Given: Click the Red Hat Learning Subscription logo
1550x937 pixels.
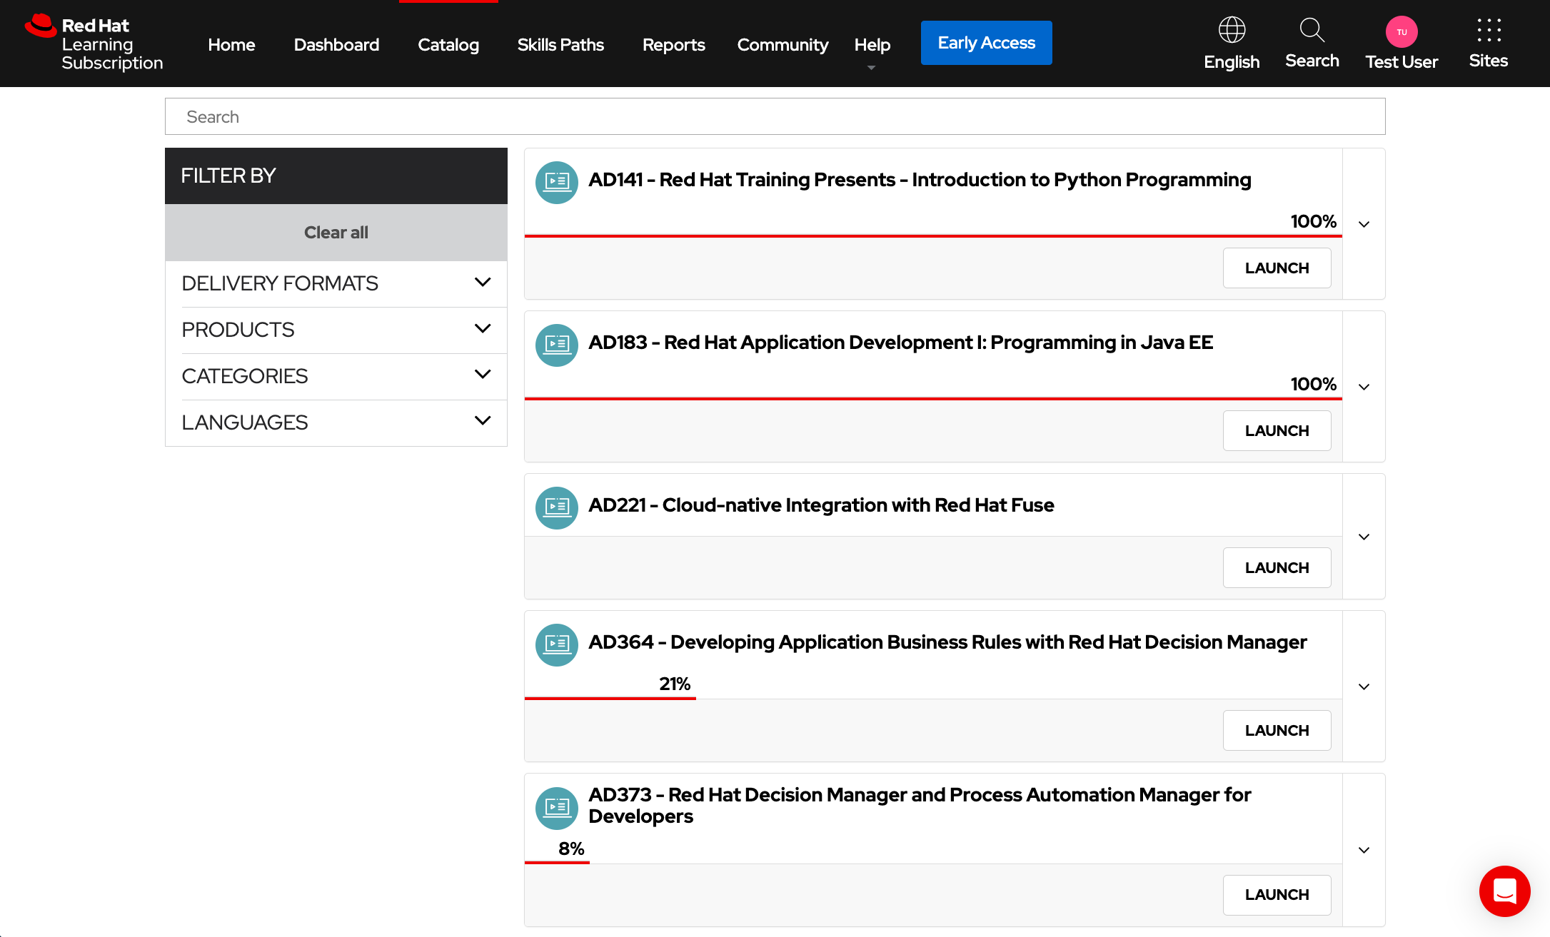Looking at the screenshot, I should [94, 43].
